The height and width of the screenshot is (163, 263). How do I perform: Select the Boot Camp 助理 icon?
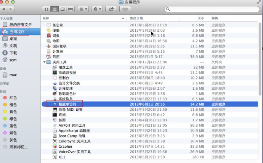[55, 136]
